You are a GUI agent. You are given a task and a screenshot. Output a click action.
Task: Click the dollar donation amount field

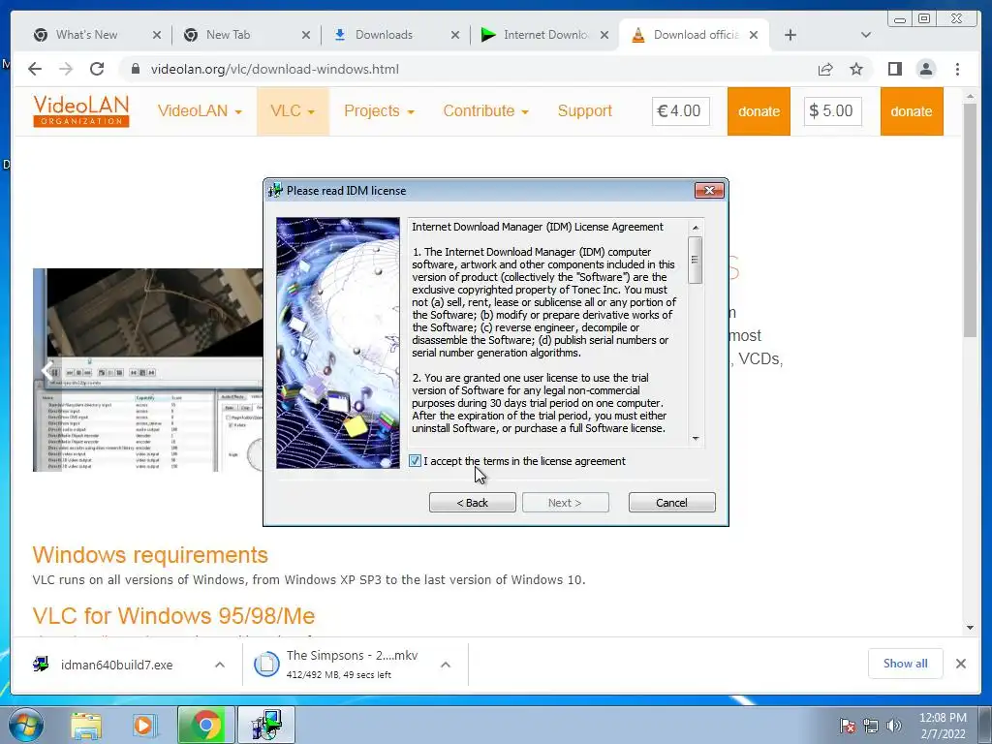832,111
